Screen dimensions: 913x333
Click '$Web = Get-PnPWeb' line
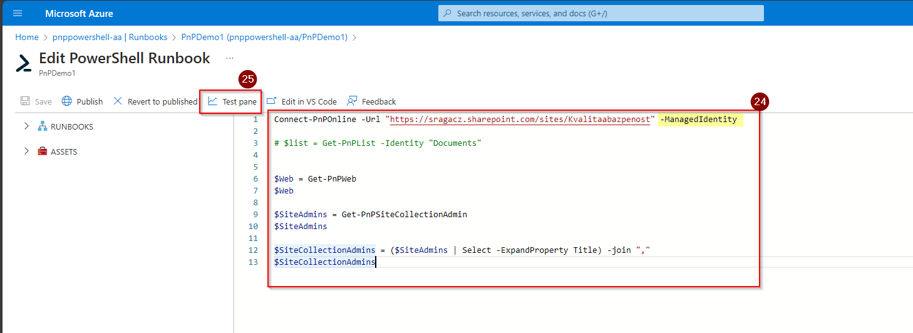click(x=315, y=178)
